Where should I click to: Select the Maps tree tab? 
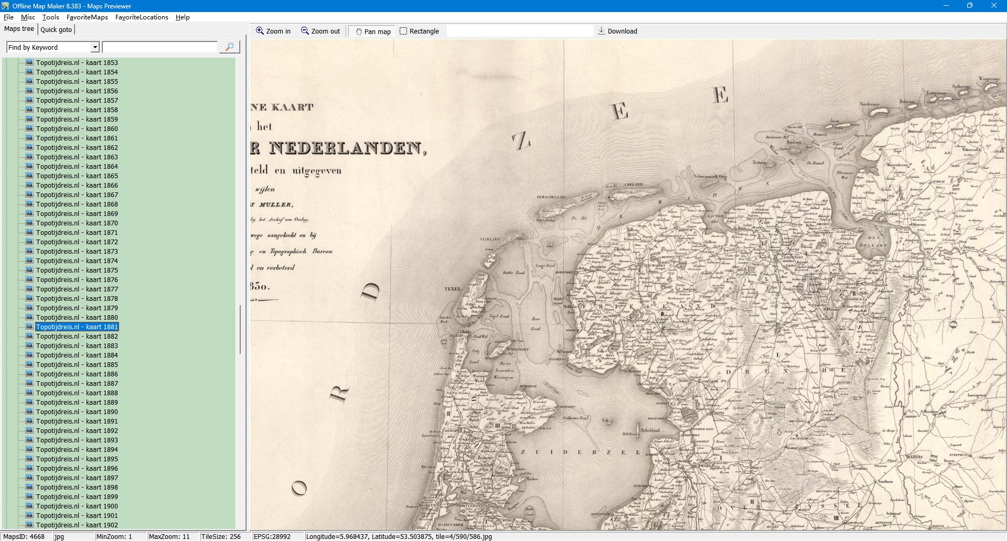[19, 29]
